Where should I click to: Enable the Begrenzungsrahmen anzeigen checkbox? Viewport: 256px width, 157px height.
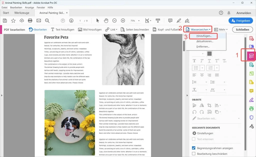coord(193,148)
